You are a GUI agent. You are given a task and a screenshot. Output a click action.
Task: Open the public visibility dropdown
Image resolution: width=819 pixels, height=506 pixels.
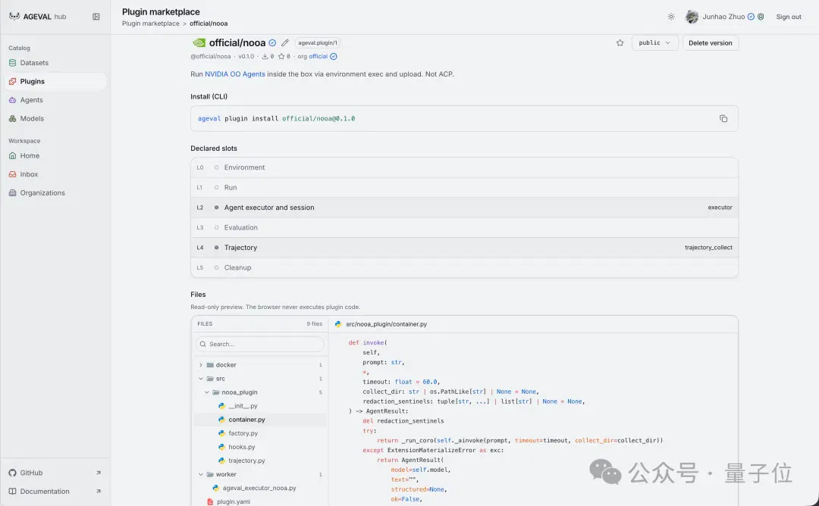(654, 42)
